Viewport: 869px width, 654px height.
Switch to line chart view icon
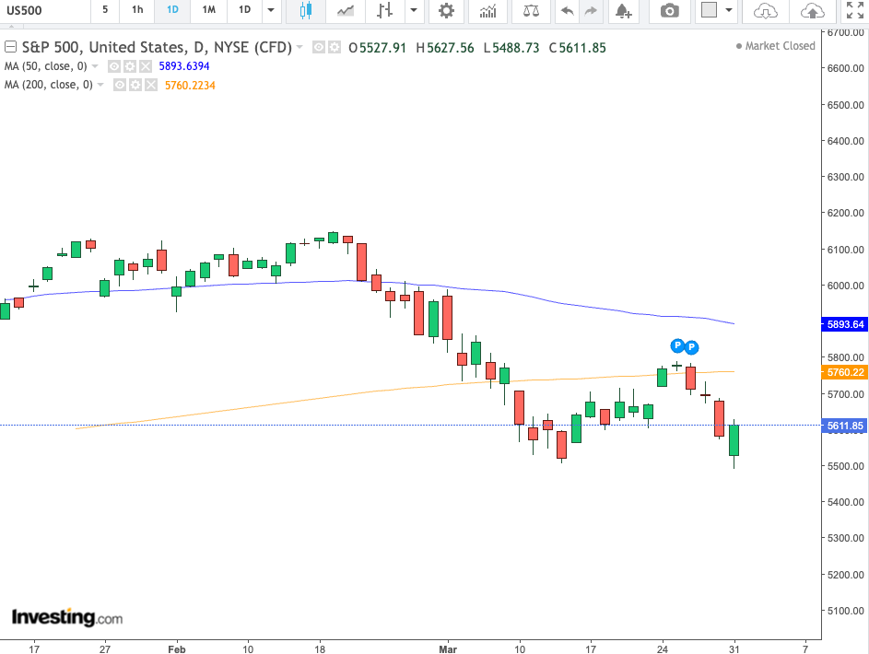coord(345,12)
